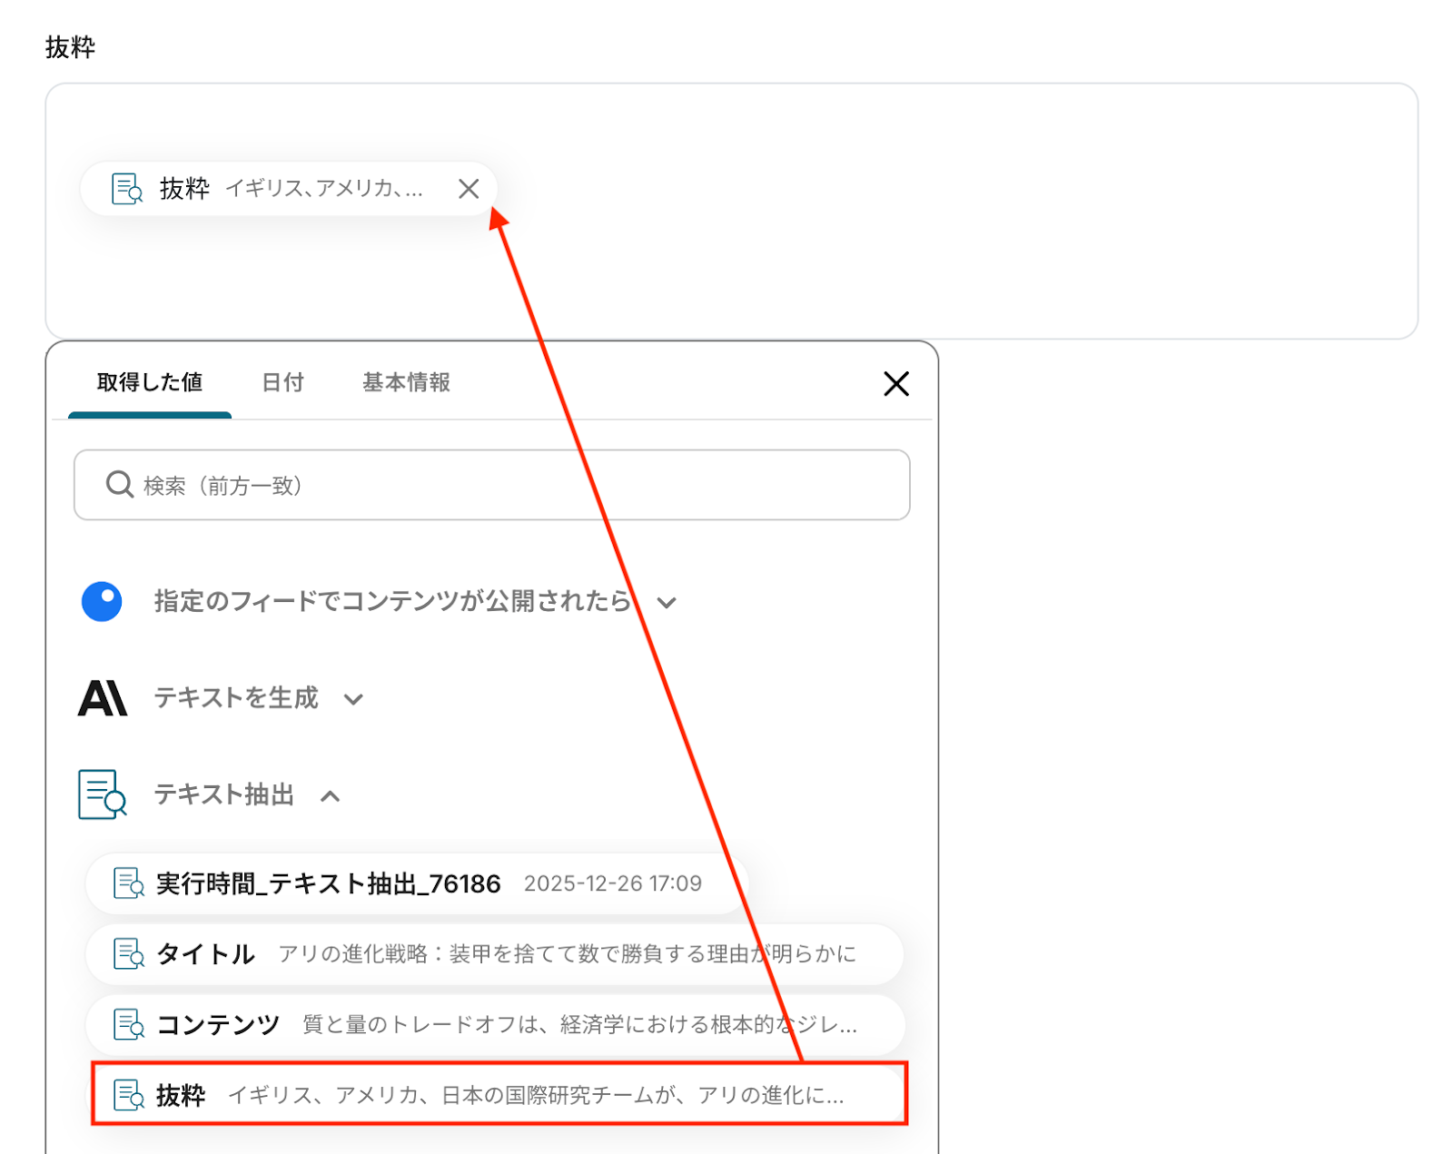Close the value picker panel
The image size is (1453, 1154).
(896, 384)
